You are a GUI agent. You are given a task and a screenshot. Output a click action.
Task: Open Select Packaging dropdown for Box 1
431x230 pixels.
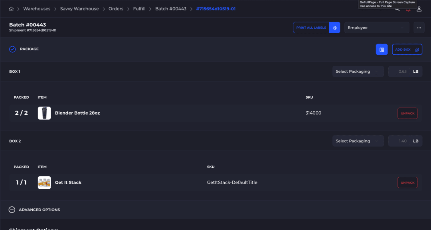pyautogui.click(x=358, y=71)
